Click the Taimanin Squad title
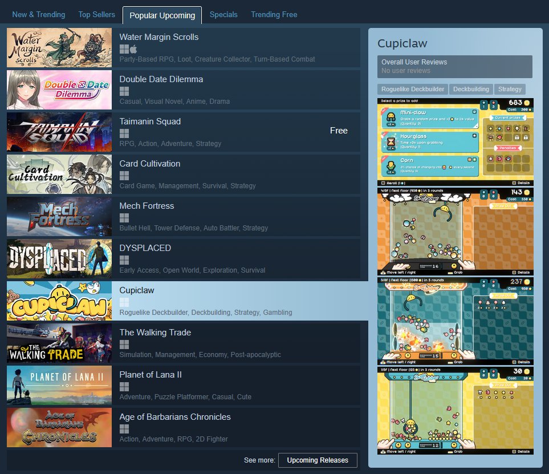Screen dimensions: 549x474 (x=150, y=121)
